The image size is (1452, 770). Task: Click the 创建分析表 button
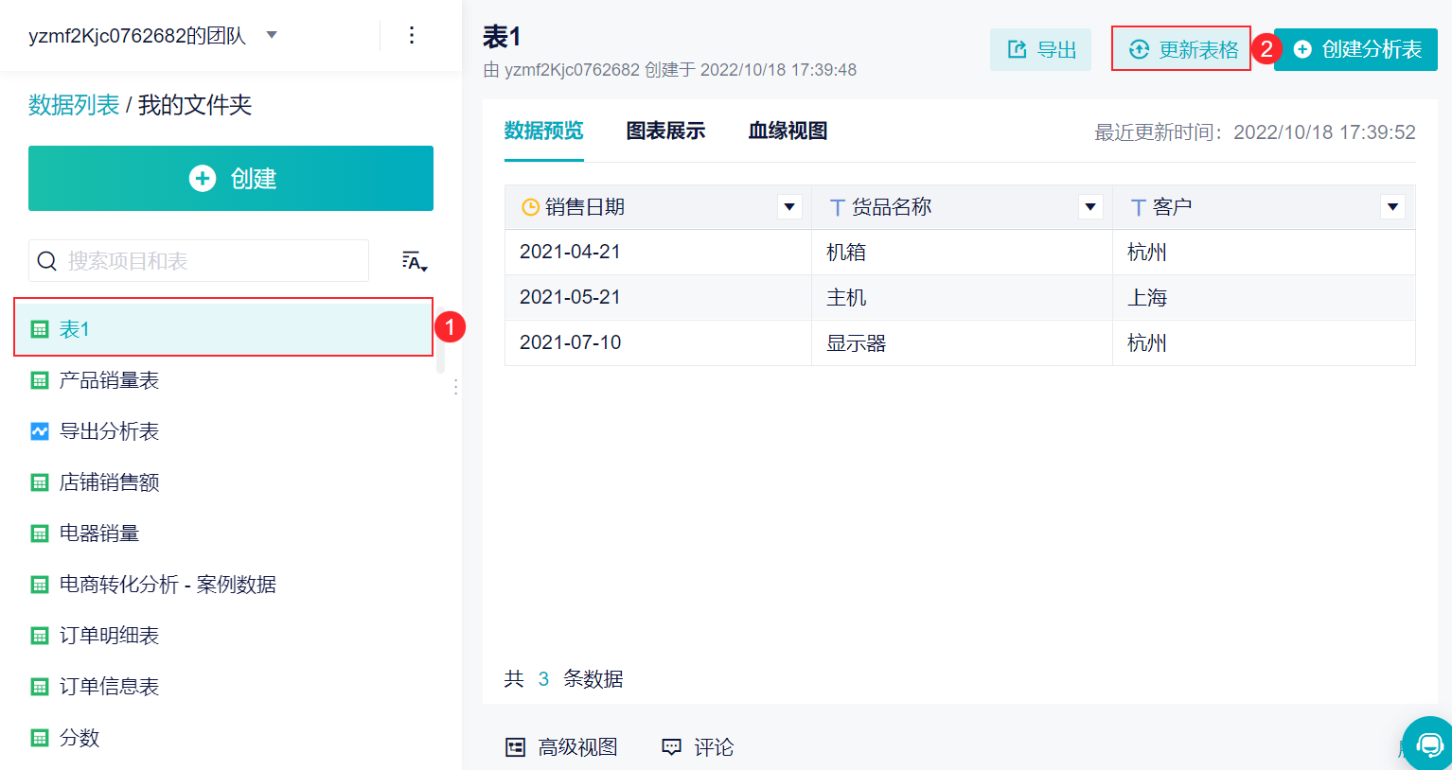pyautogui.click(x=1355, y=49)
